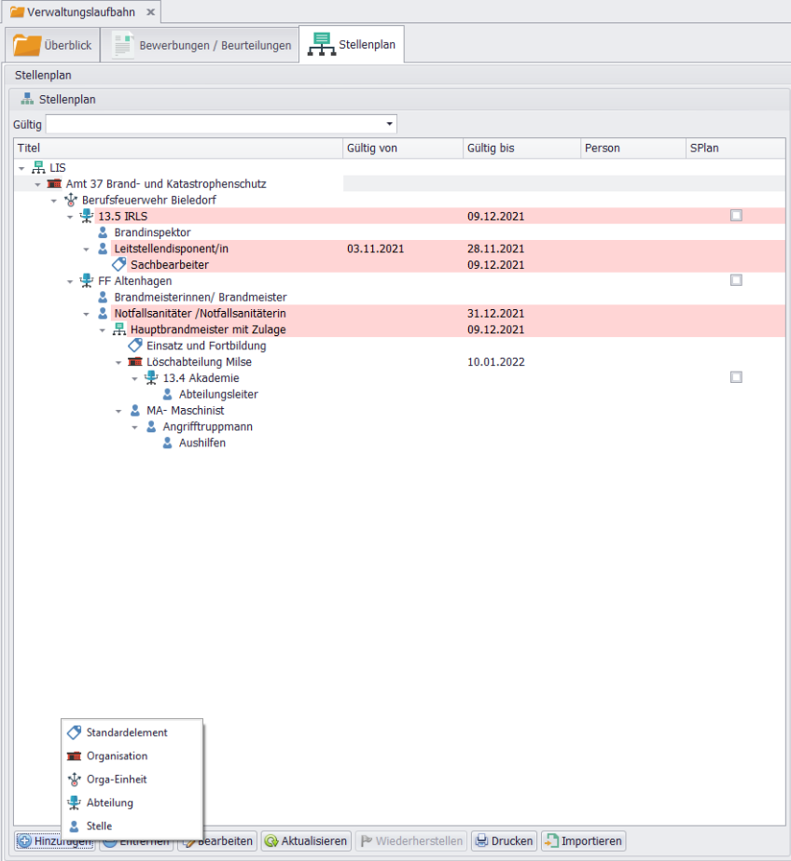Click the Drucken printer icon

pyautogui.click(x=481, y=840)
